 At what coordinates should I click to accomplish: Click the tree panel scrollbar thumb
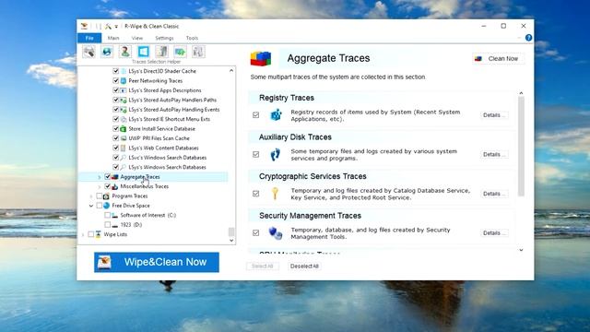click(231, 231)
